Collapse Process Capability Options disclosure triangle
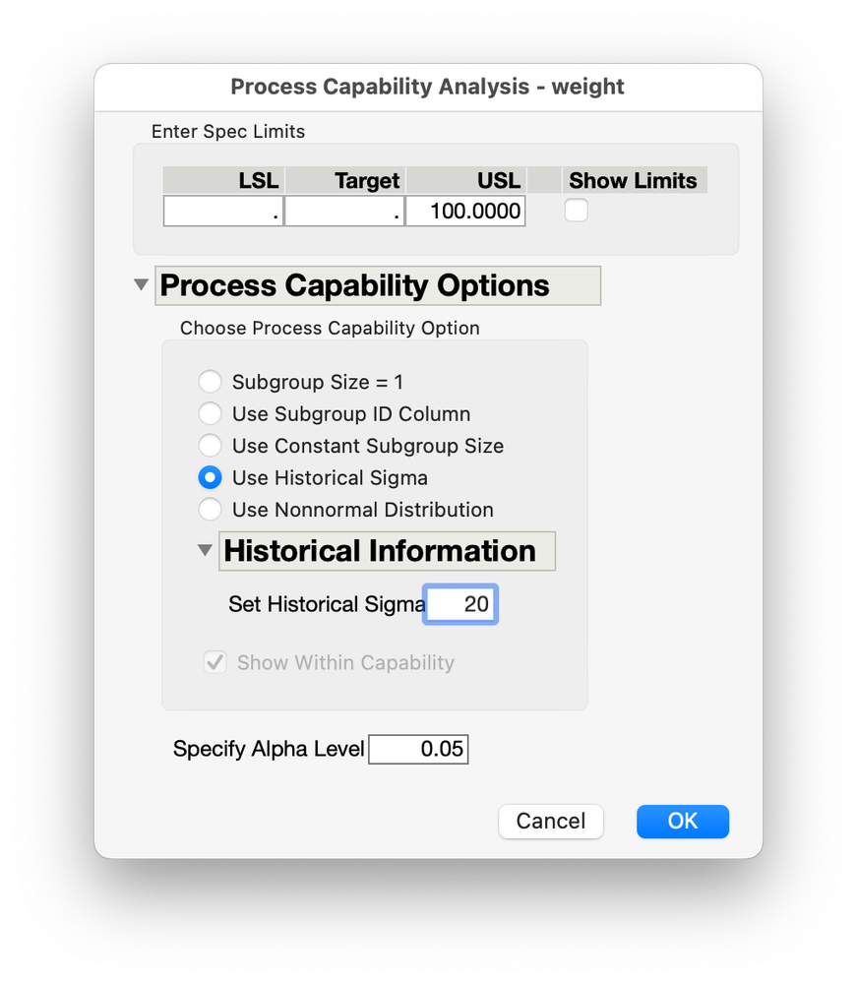The image size is (857, 983). 142,285
